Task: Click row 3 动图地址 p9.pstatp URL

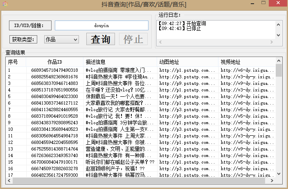Action: pos(187,83)
